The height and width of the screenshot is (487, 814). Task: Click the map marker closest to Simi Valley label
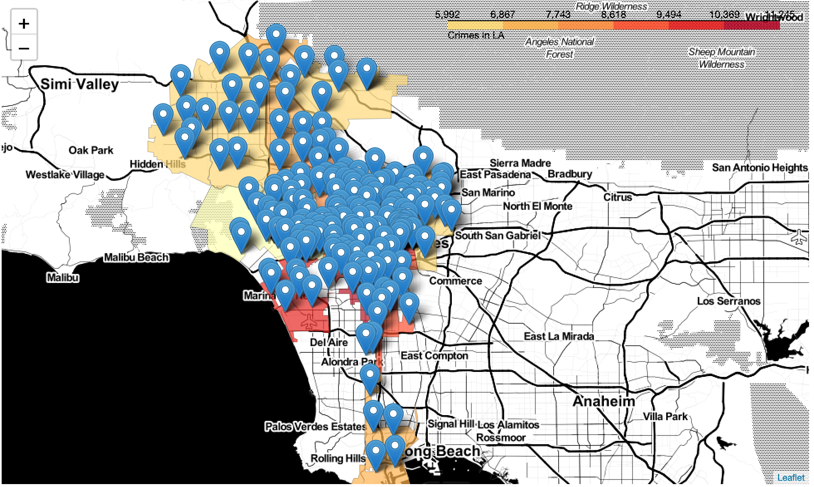point(181,78)
